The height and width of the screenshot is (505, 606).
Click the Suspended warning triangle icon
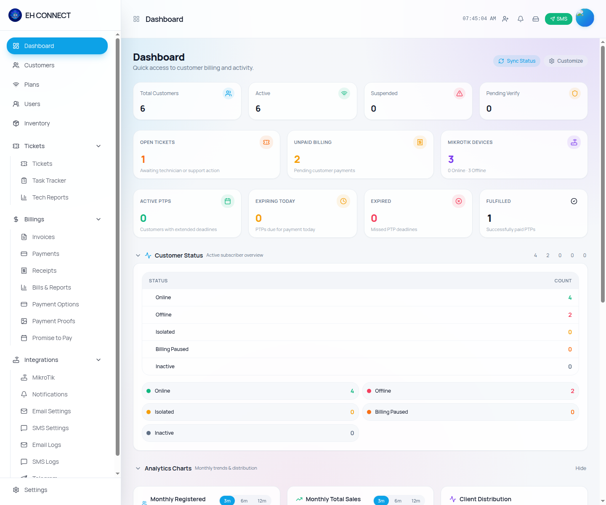[460, 93]
